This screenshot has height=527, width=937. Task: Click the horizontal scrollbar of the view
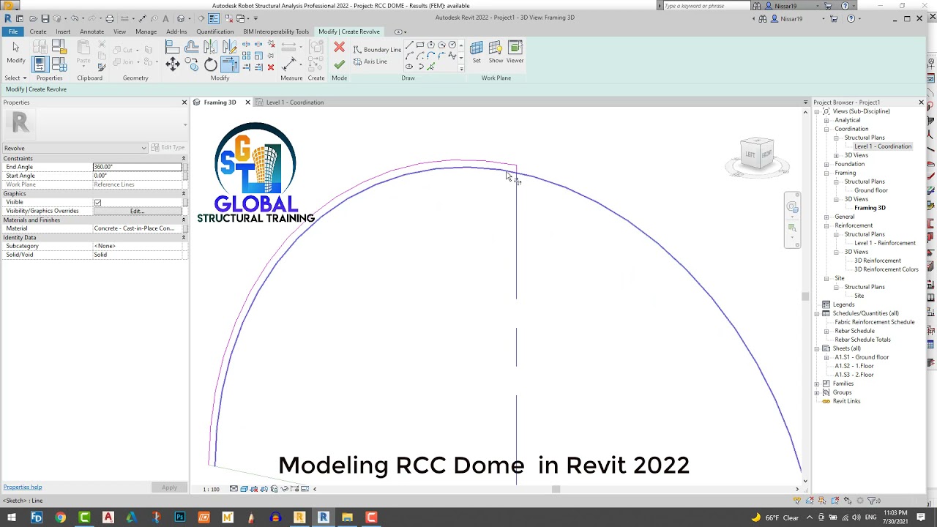tap(556, 489)
